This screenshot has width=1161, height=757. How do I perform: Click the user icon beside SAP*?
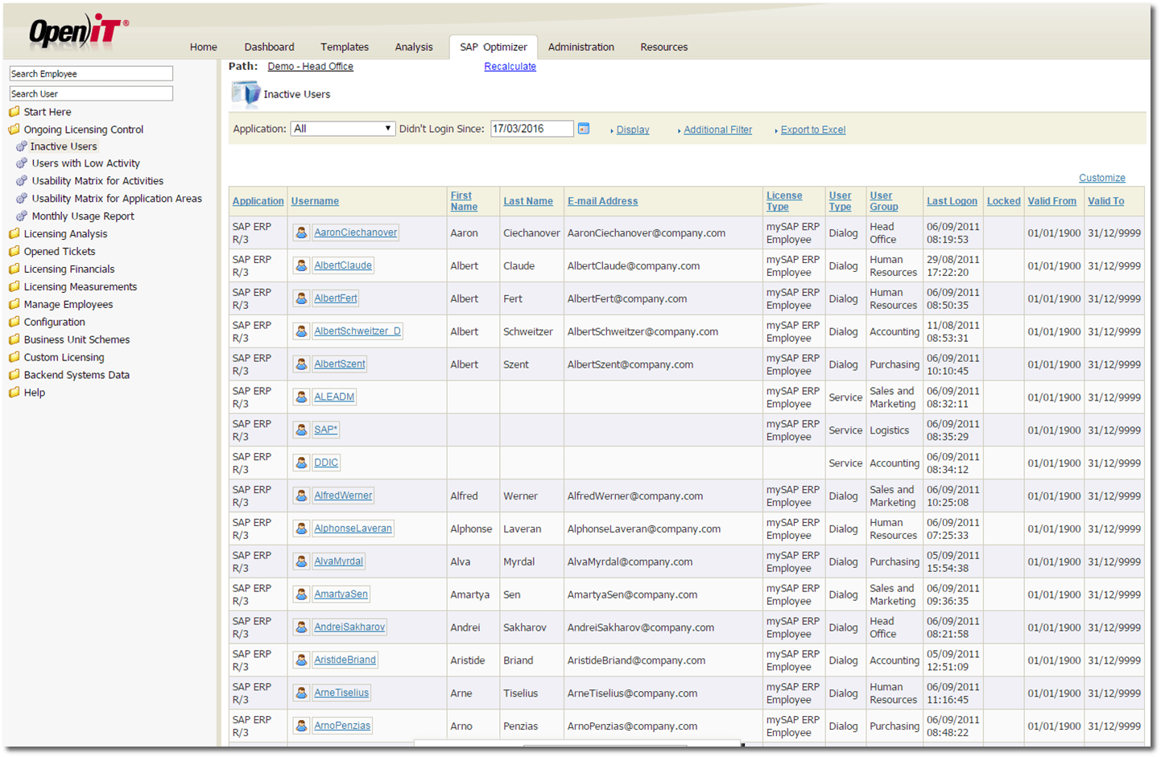click(301, 430)
